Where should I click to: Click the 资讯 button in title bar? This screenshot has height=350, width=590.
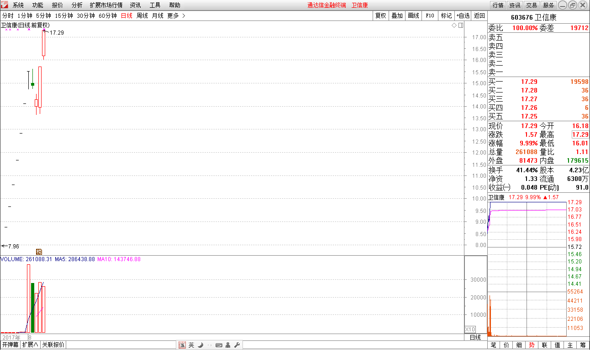tap(515, 5)
